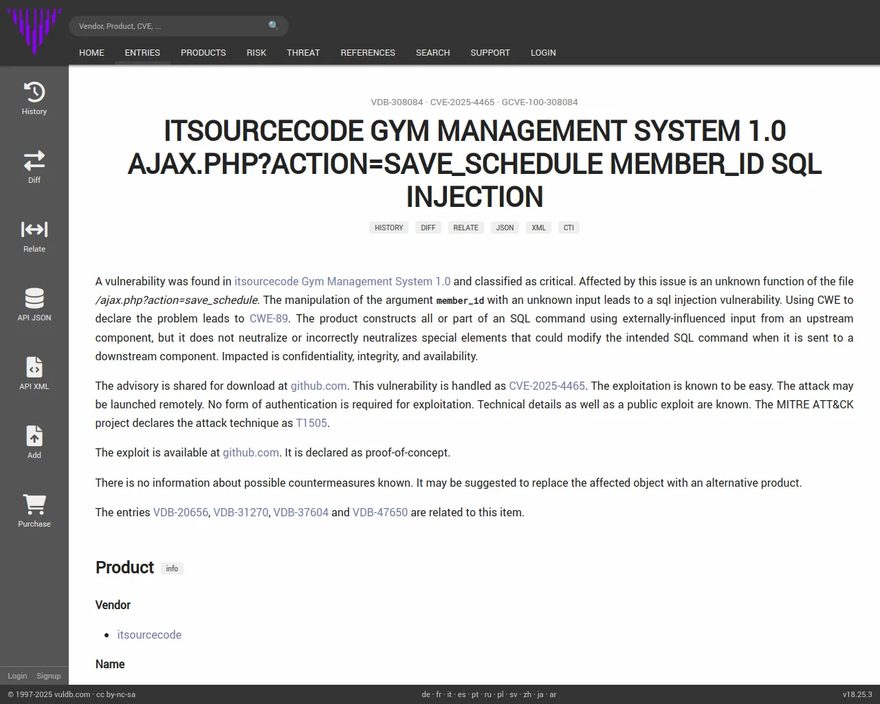Switch language to ja

click(x=540, y=694)
